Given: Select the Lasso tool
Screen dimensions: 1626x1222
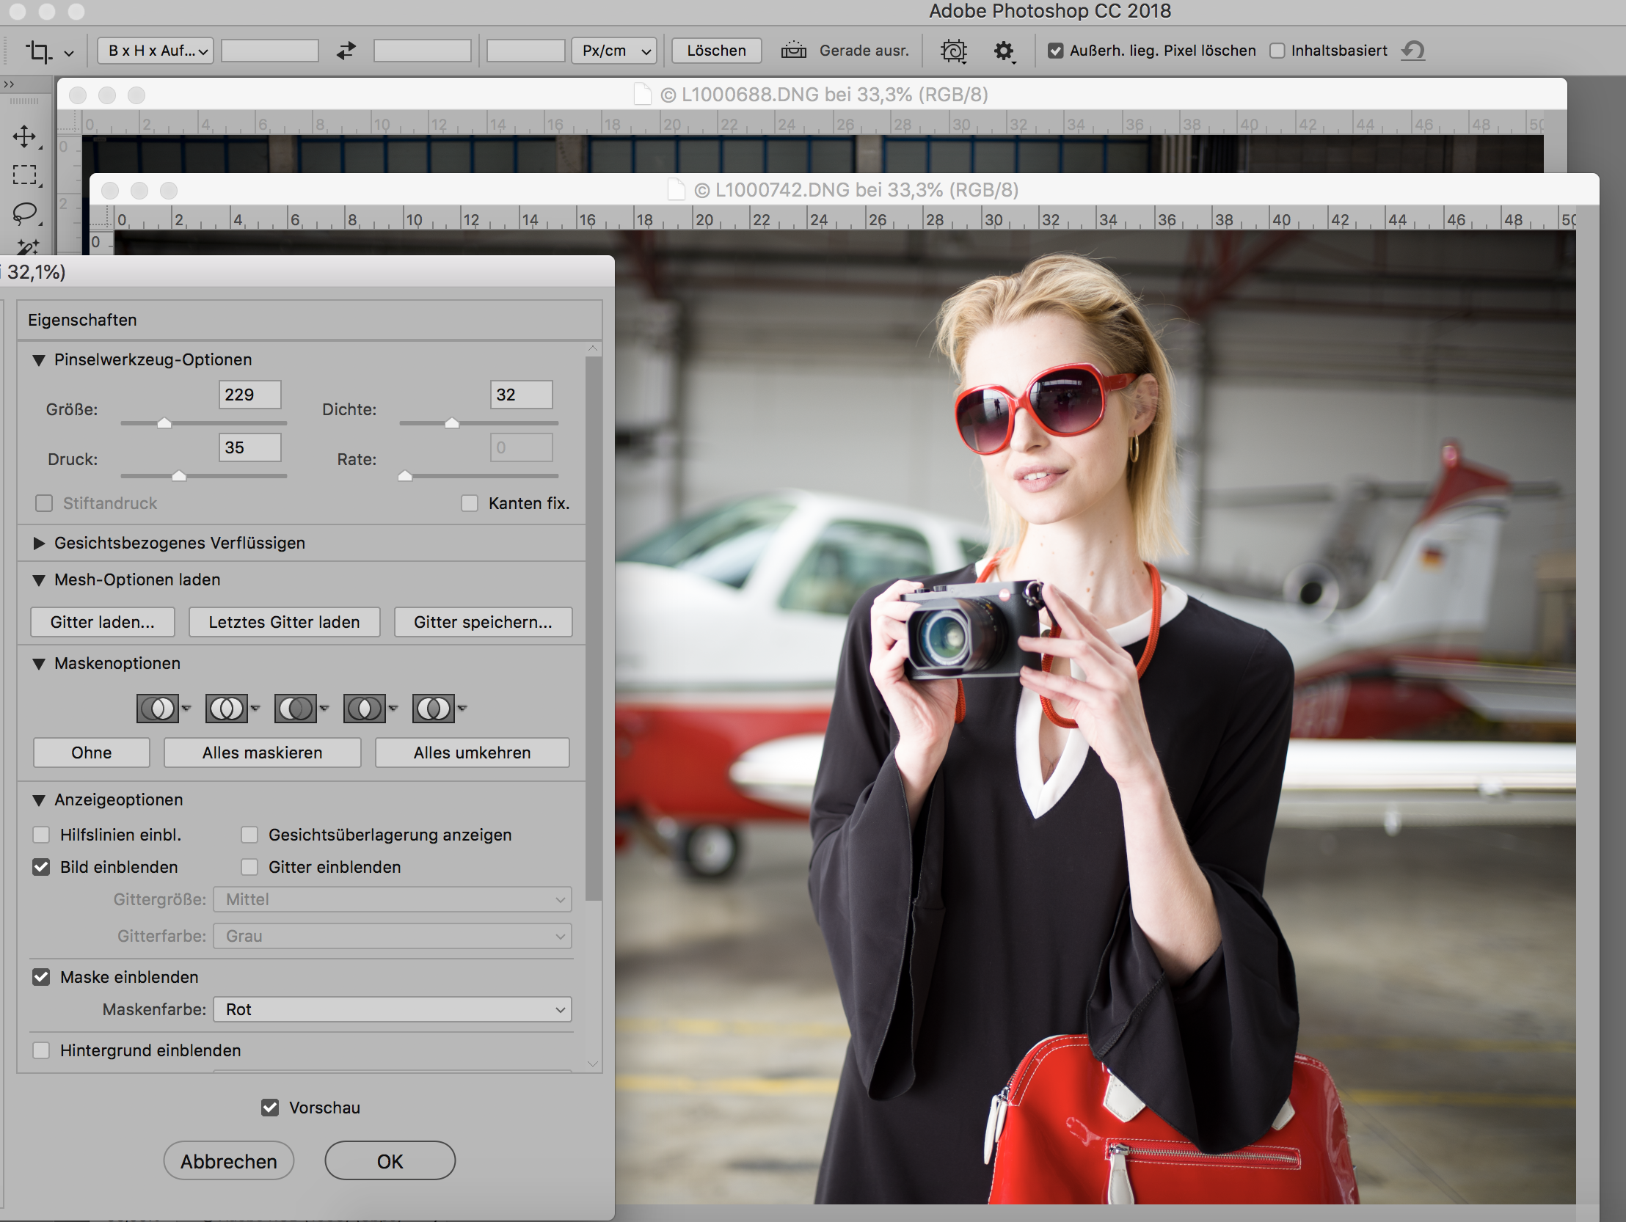Looking at the screenshot, I should coord(25,213).
